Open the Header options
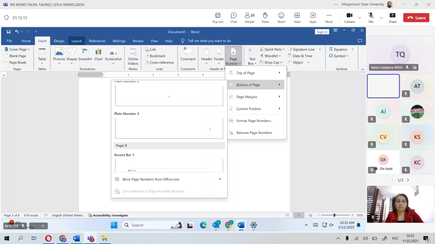Image resolution: width=435 pixels, height=244 pixels. point(207,56)
